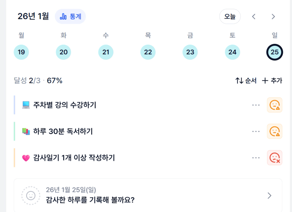Go to the previous week arrow
This screenshot has height=212, width=292.
click(254, 17)
